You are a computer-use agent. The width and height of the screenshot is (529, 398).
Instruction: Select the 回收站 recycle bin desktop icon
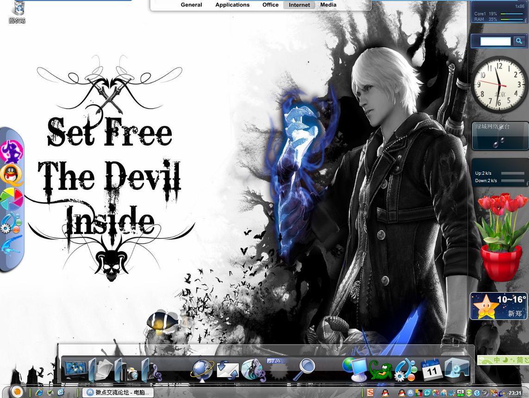pyautogui.click(x=18, y=12)
